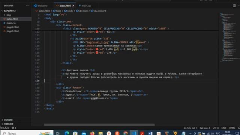240x135 pixels.
Task: Open forwarded ports status item
Action: pos(14,128)
